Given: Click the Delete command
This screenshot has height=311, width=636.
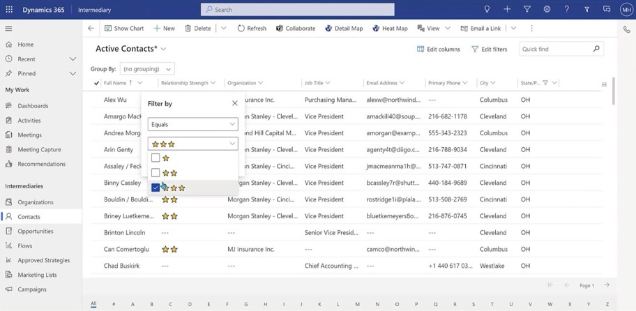Looking at the screenshot, I should point(198,29).
